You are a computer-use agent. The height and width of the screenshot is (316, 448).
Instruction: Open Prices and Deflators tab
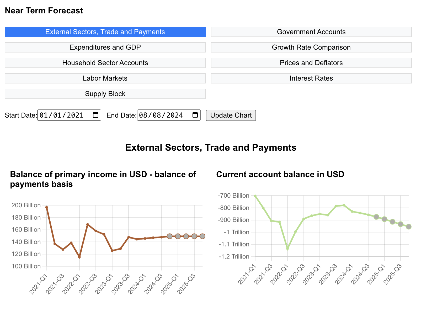click(311, 63)
